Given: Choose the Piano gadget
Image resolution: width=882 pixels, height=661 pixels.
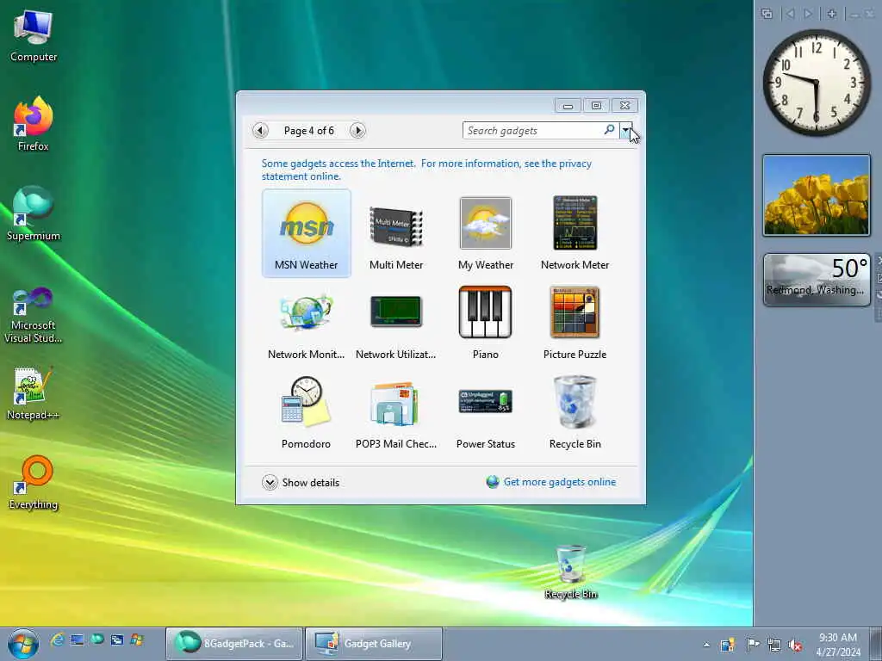Looking at the screenshot, I should coord(486,323).
